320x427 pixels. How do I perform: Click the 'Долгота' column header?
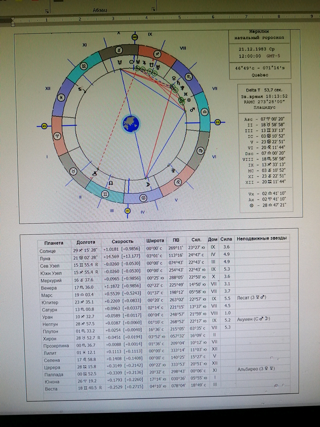pos(86,242)
